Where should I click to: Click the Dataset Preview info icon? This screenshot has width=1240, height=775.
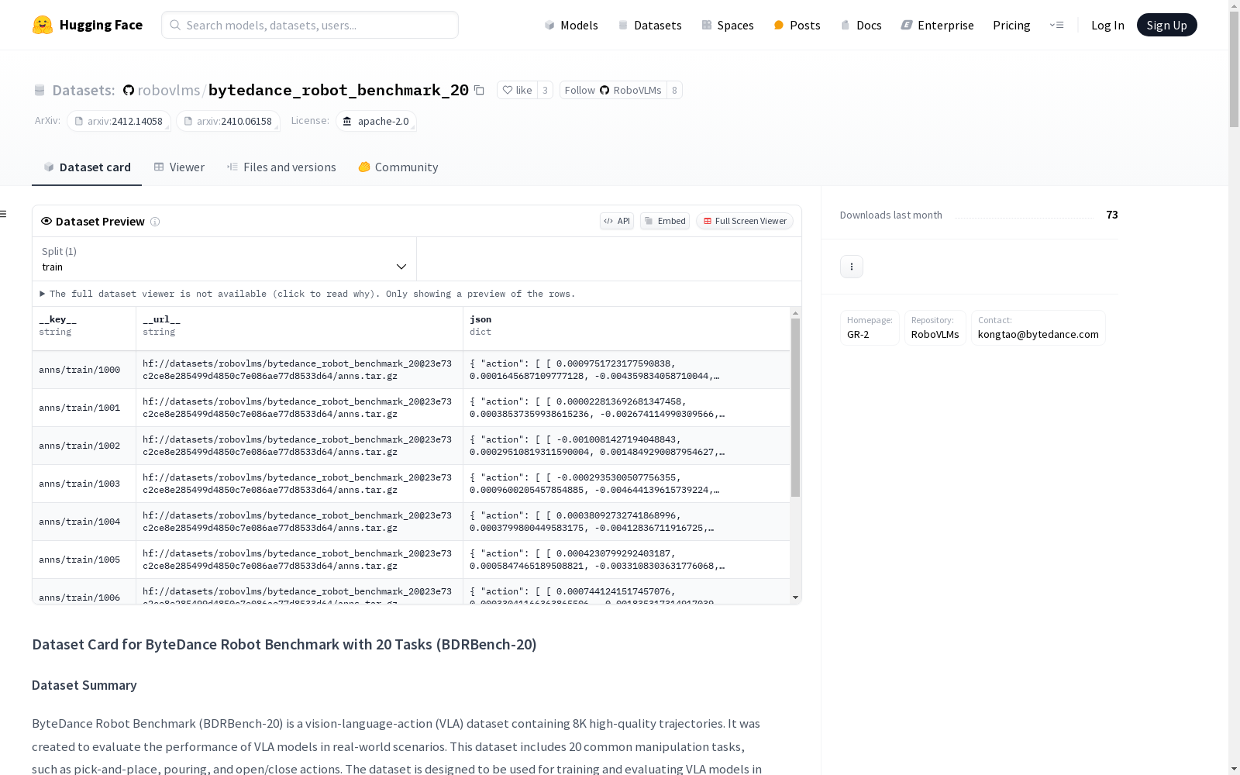coord(155,222)
